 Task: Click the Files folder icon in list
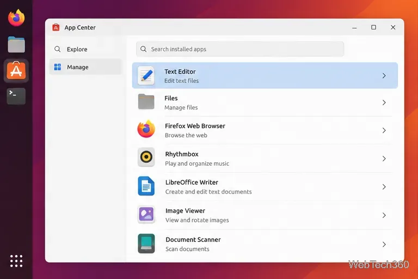point(146,102)
